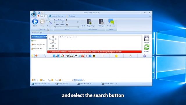Tick the Select all checkbox

click(x=53, y=37)
